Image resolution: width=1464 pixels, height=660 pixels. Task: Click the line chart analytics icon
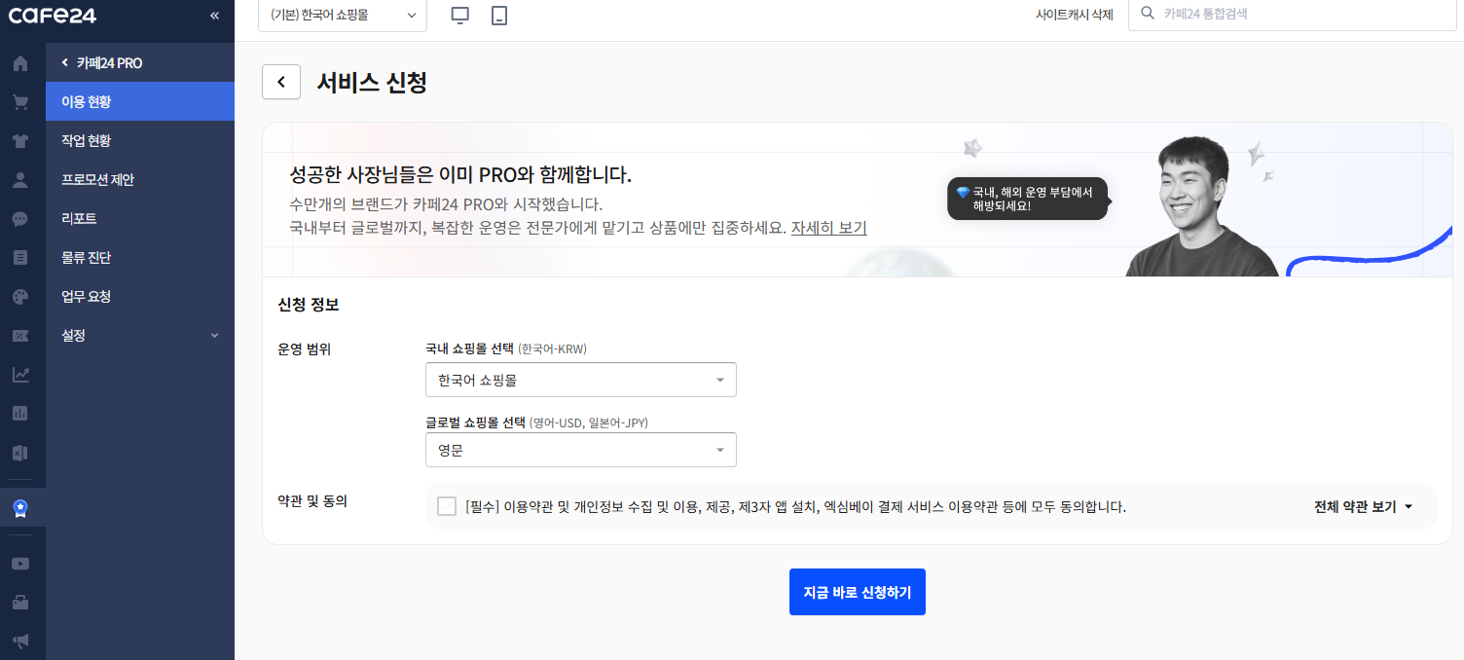tap(20, 374)
